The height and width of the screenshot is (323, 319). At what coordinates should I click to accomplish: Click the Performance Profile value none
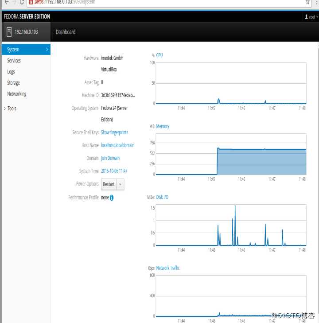105,198
